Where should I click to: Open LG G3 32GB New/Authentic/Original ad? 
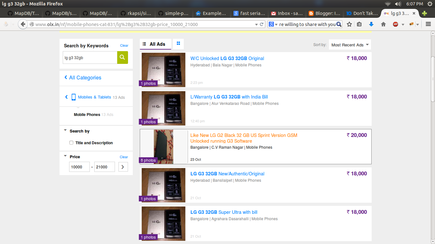click(x=227, y=174)
